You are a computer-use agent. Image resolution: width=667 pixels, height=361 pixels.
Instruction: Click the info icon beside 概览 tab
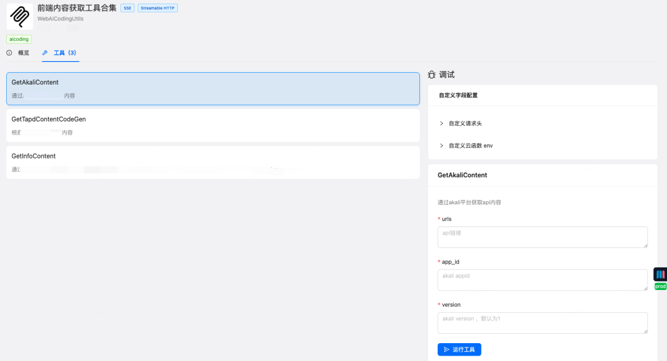pos(9,52)
